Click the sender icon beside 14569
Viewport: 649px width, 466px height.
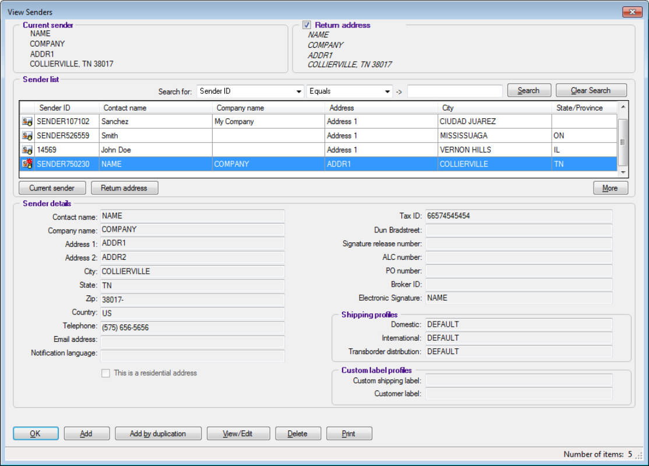pos(27,150)
